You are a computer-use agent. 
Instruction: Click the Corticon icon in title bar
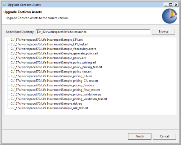[5, 5]
